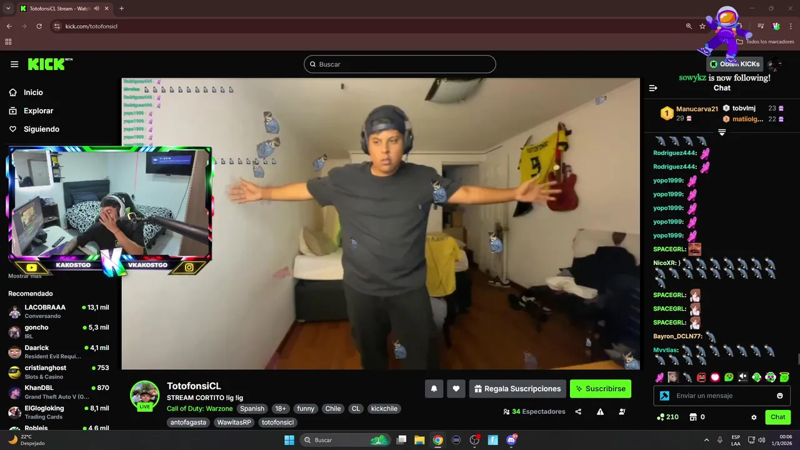Viewport: 800px width, 450px height.
Task: Open the cristianghost recommended channel
Action: click(x=59, y=372)
